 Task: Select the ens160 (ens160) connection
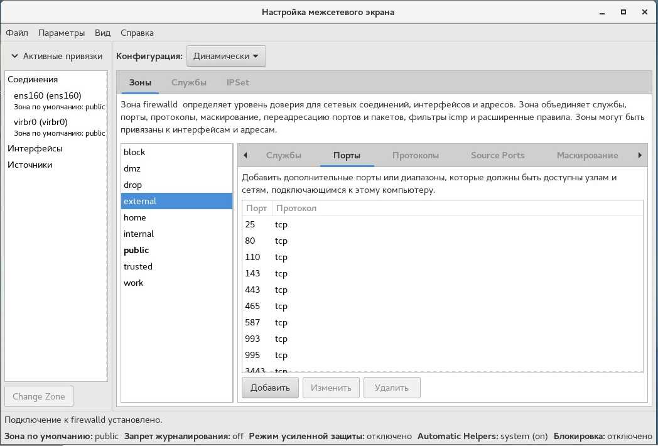click(x=56, y=101)
